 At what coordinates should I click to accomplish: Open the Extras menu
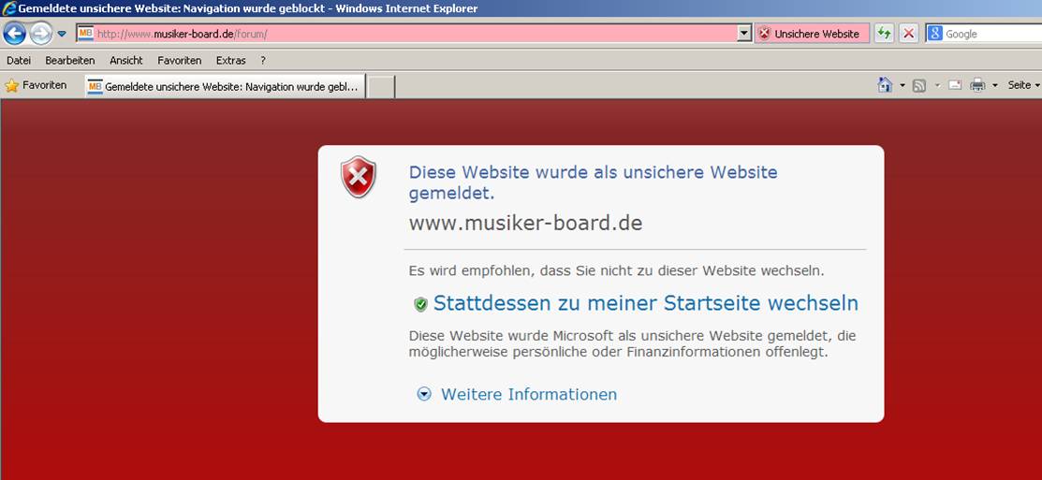[230, 61]
